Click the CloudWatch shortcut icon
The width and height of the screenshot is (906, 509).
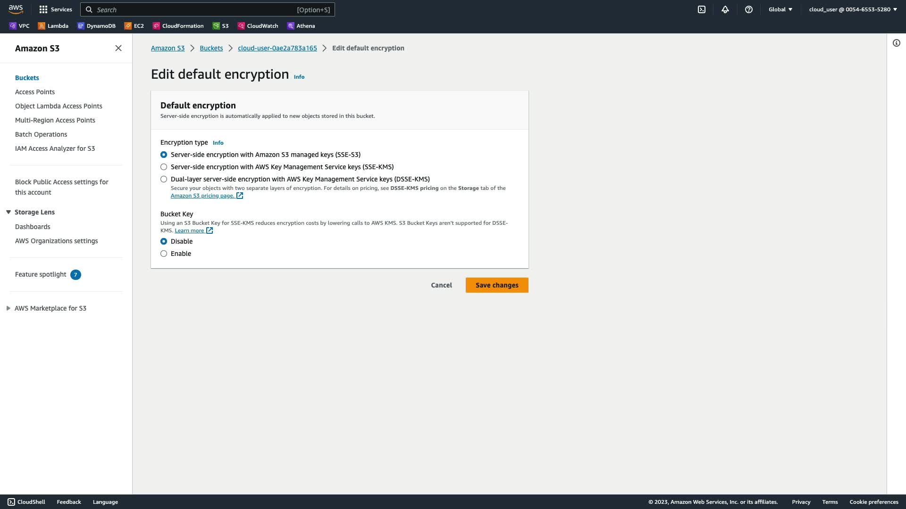click(241, 26)
